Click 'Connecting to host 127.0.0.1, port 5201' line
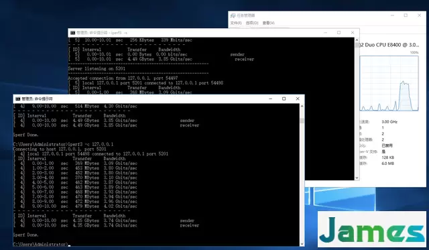429x250 pixels. pyautogui.click(x=60, y=149)
